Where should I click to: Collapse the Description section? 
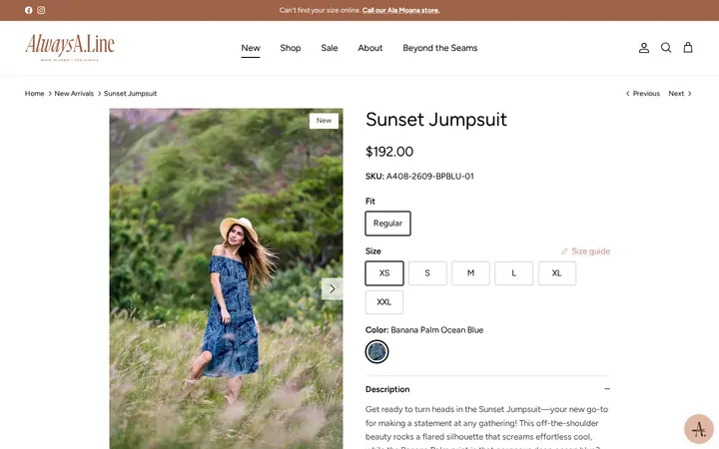(487, 389)
